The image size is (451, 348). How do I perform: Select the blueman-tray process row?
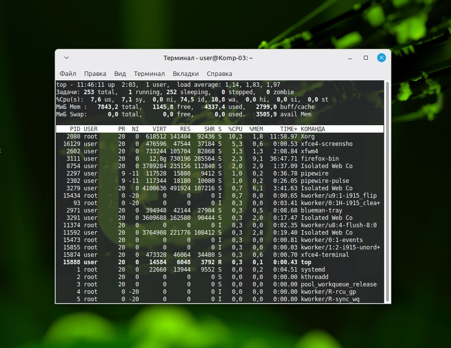click(x=220, y=210)
